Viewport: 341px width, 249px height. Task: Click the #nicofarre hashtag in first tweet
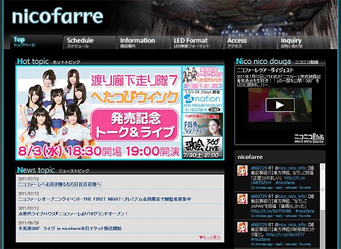(285, 183)
